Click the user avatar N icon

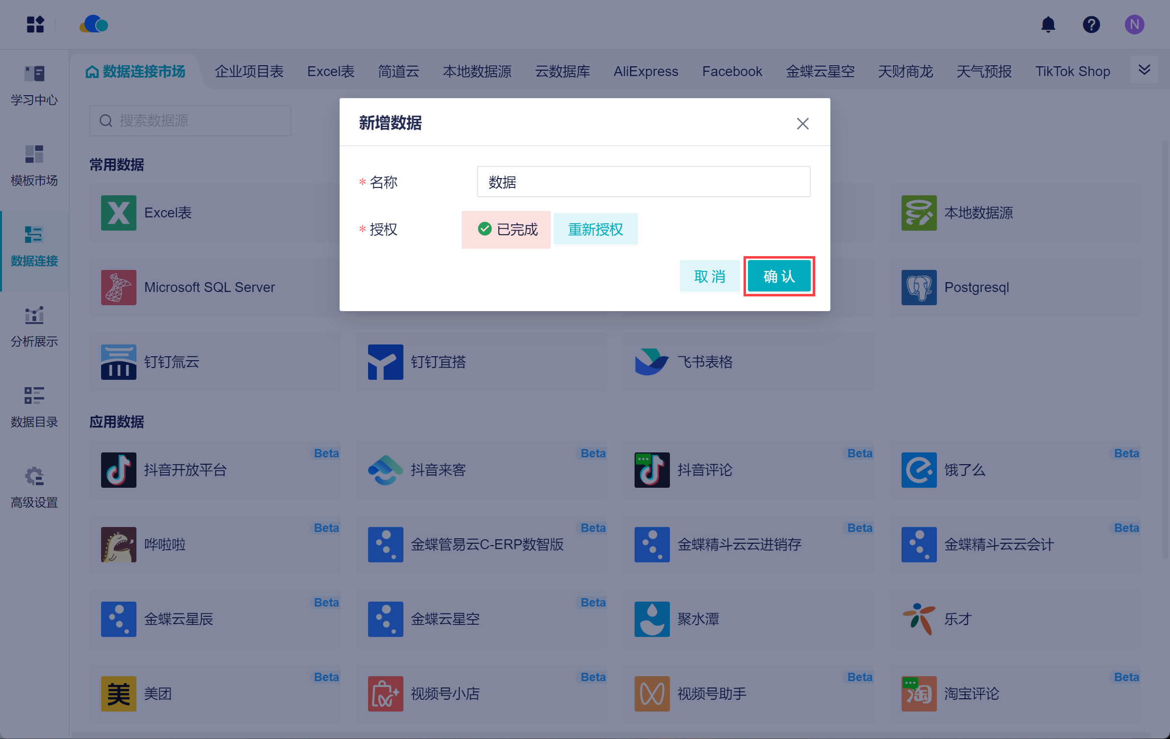[1134, 25]
